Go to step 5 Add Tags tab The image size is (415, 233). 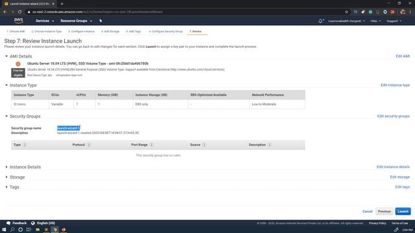pos(134,32)
